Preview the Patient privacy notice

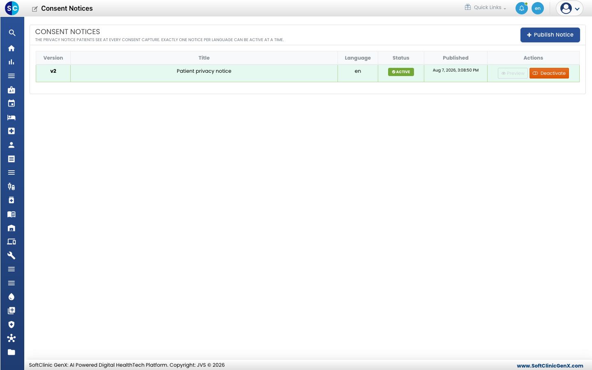[513, 73]
